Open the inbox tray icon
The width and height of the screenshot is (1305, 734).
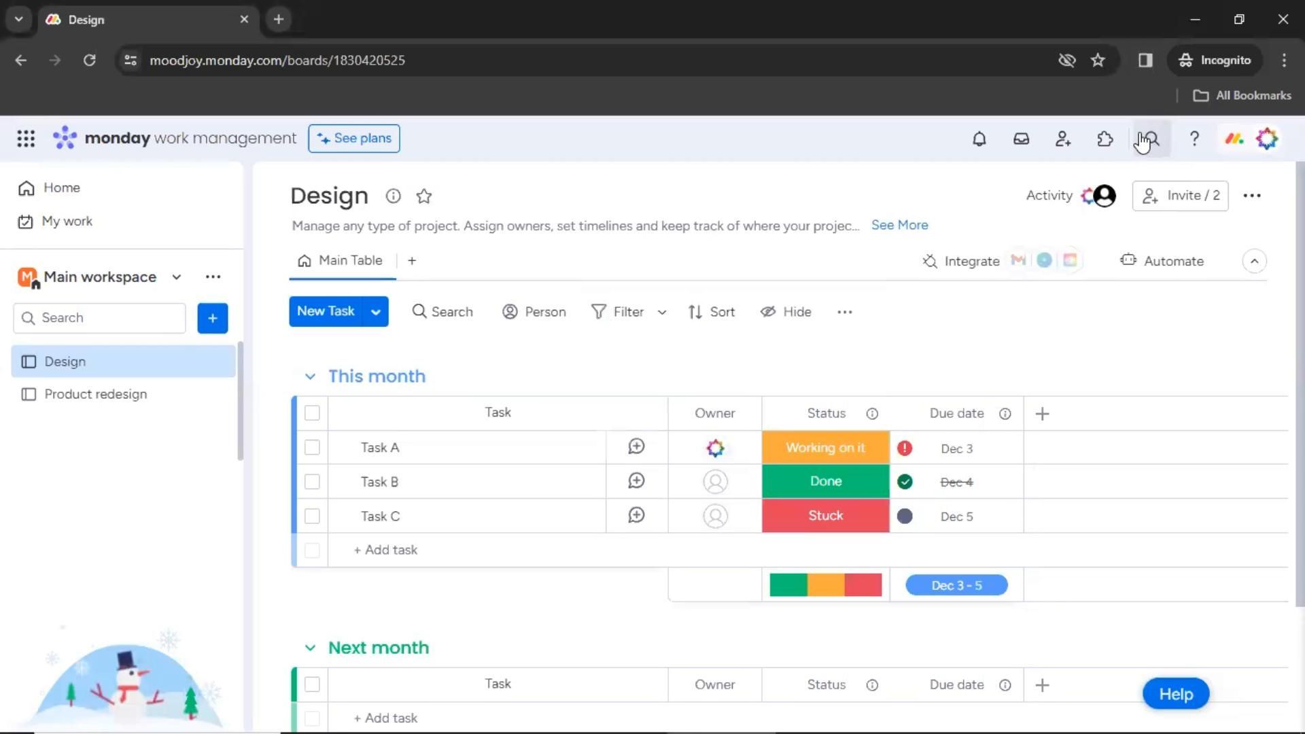coord(1021,139)
